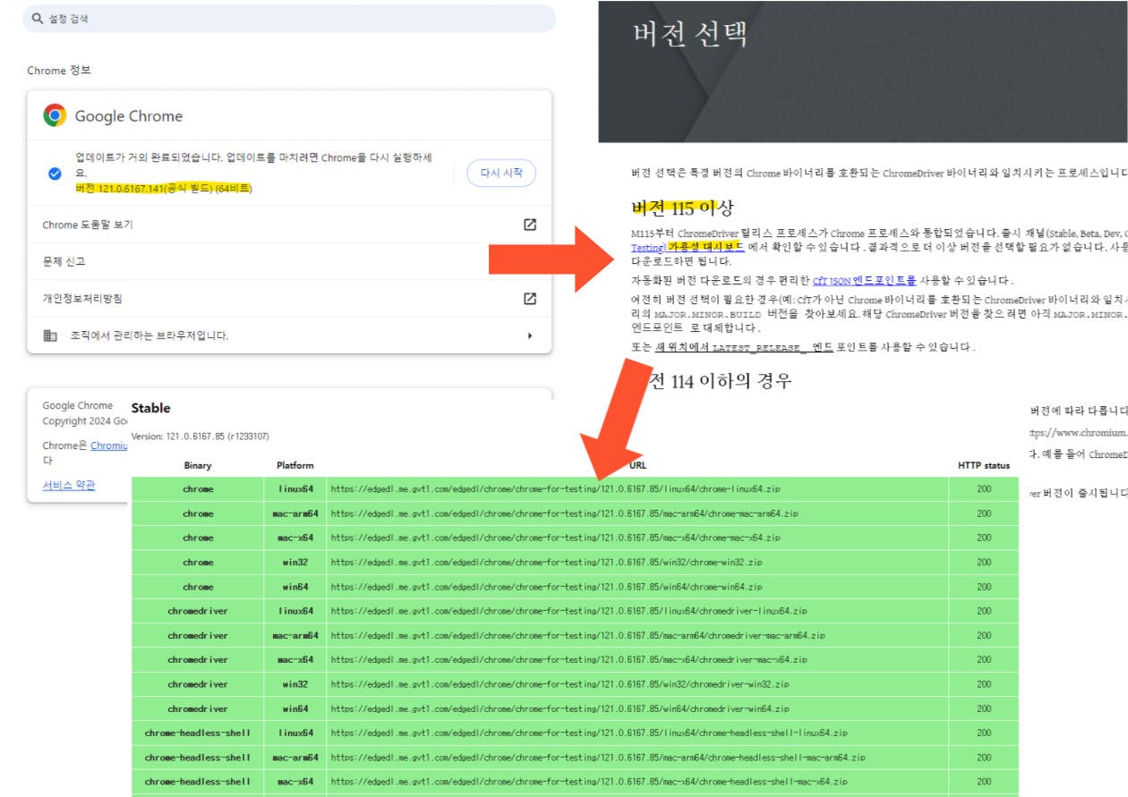
Task: Click the HTTP status column header
Action: coord(984,465)
